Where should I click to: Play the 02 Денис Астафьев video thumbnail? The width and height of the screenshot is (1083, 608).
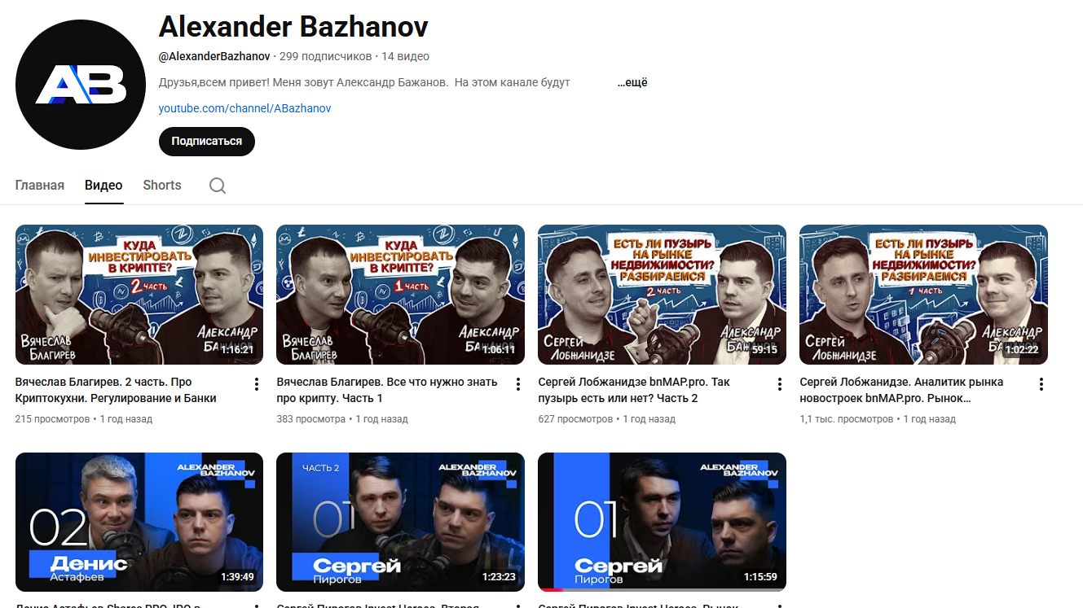tap(139, 522)
